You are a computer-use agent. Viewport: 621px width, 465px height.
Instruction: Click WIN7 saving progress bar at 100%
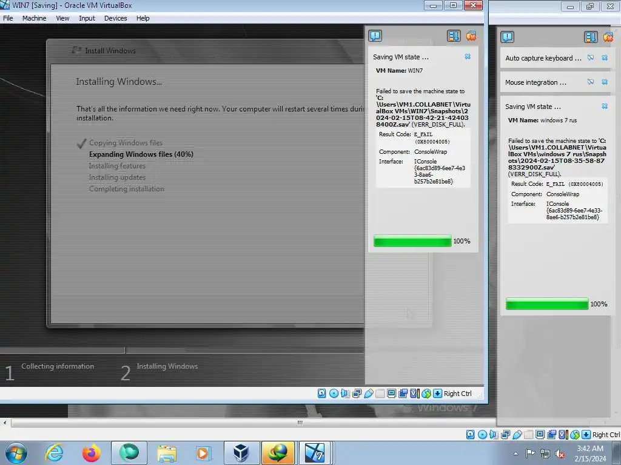tap(412, 241)
